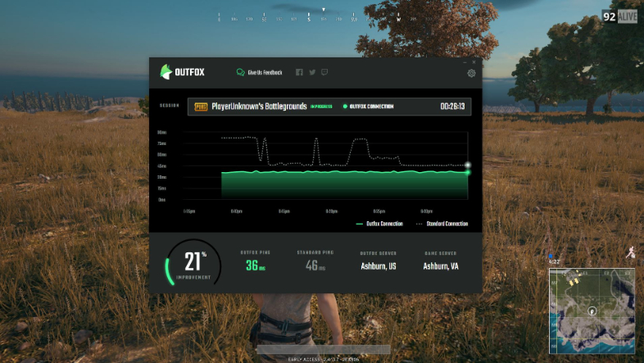The image size is (644, 363).
Task: Open the Twitch social icon
Action: pyautogui.click(x=324, y=72)
